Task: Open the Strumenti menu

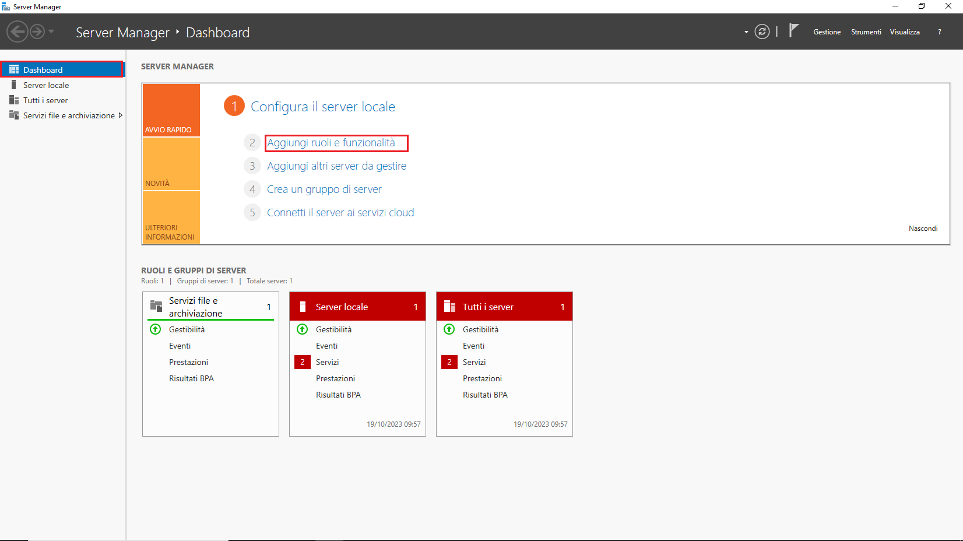Action: point(866,32)
